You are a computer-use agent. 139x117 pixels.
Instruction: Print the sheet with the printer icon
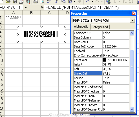tap(36, 1)
